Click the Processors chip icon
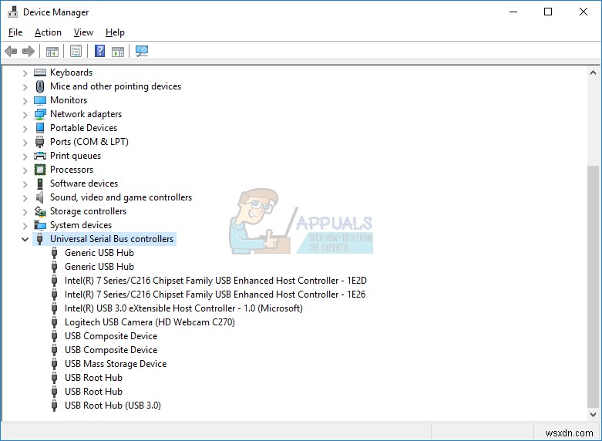 [x=40, y=170]
